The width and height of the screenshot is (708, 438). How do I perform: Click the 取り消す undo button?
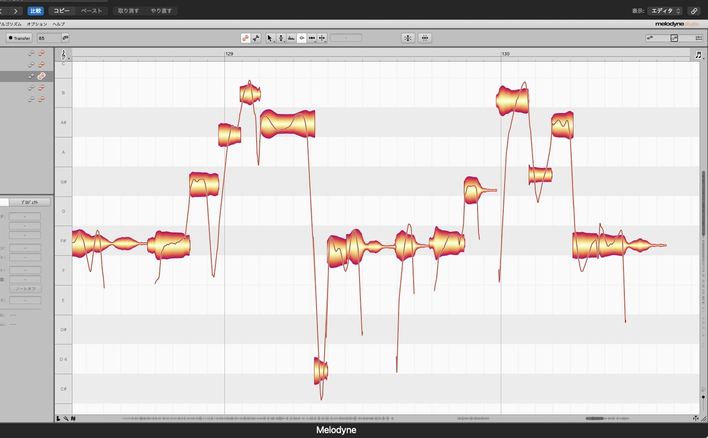tap(129, 11)
